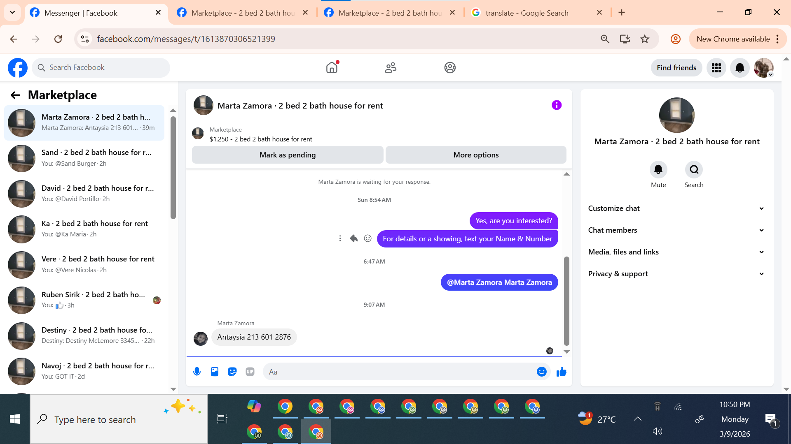Open conversation information purple icon
Image resolution: width=791 pixels, height=444 pixels.
tap(557, 105)
